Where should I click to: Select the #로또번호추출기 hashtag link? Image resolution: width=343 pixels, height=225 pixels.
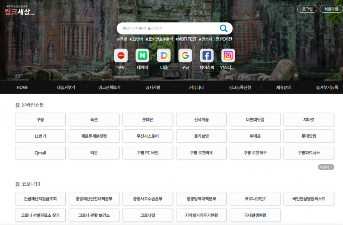pos(159,39)
